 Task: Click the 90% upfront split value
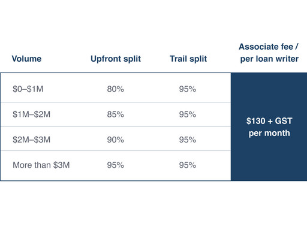click(116, 140)
